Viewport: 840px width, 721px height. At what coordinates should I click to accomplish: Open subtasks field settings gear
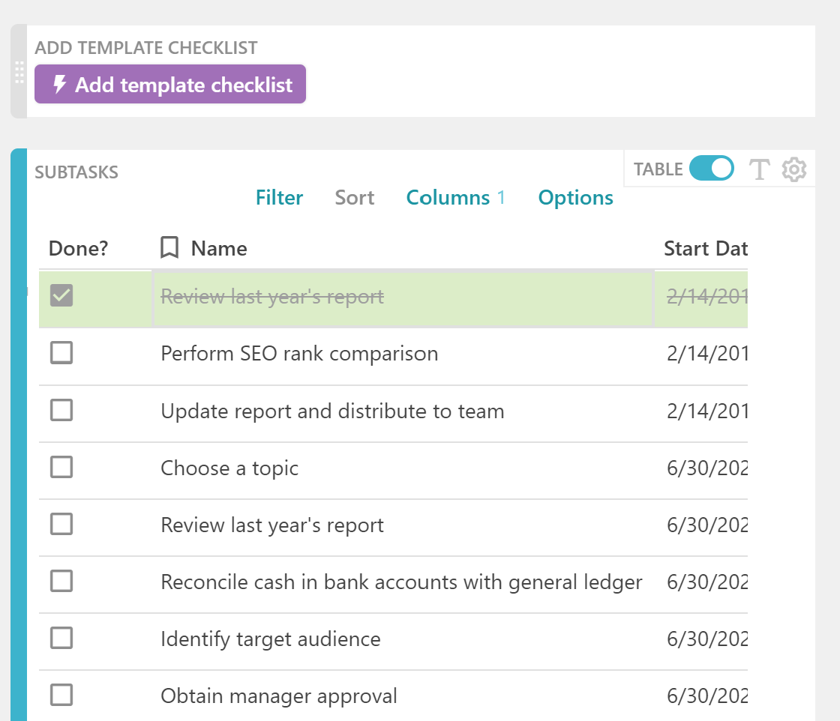794,170
